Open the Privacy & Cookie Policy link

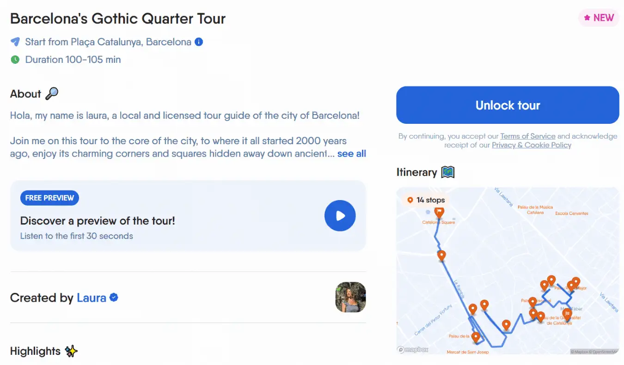pos(531,145)
